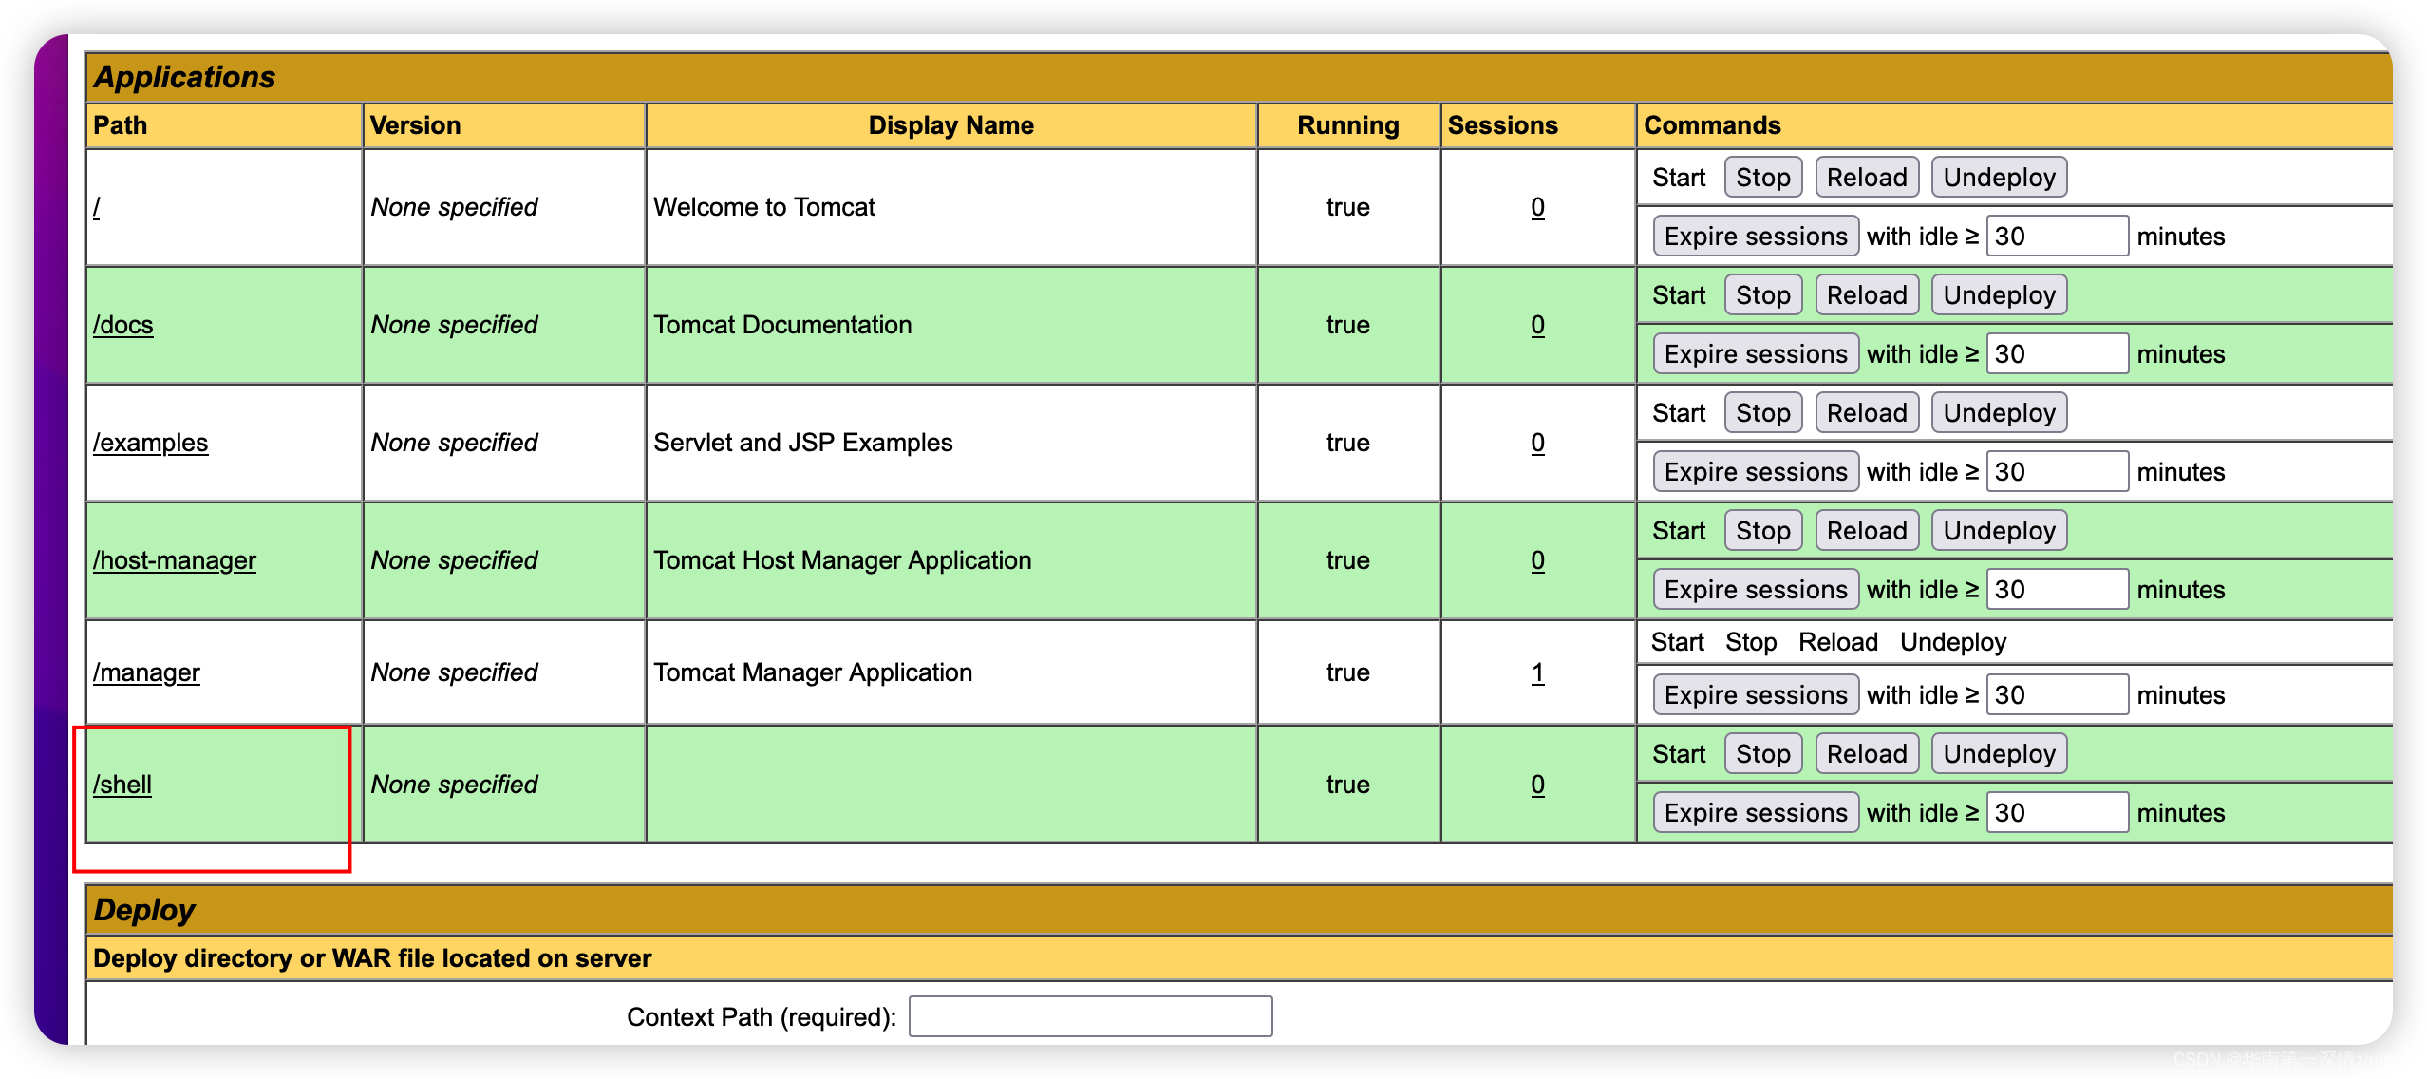This screenshot has height=1079, width=2427.
Task: Undeploy the /shell application
Action: 1999,754
